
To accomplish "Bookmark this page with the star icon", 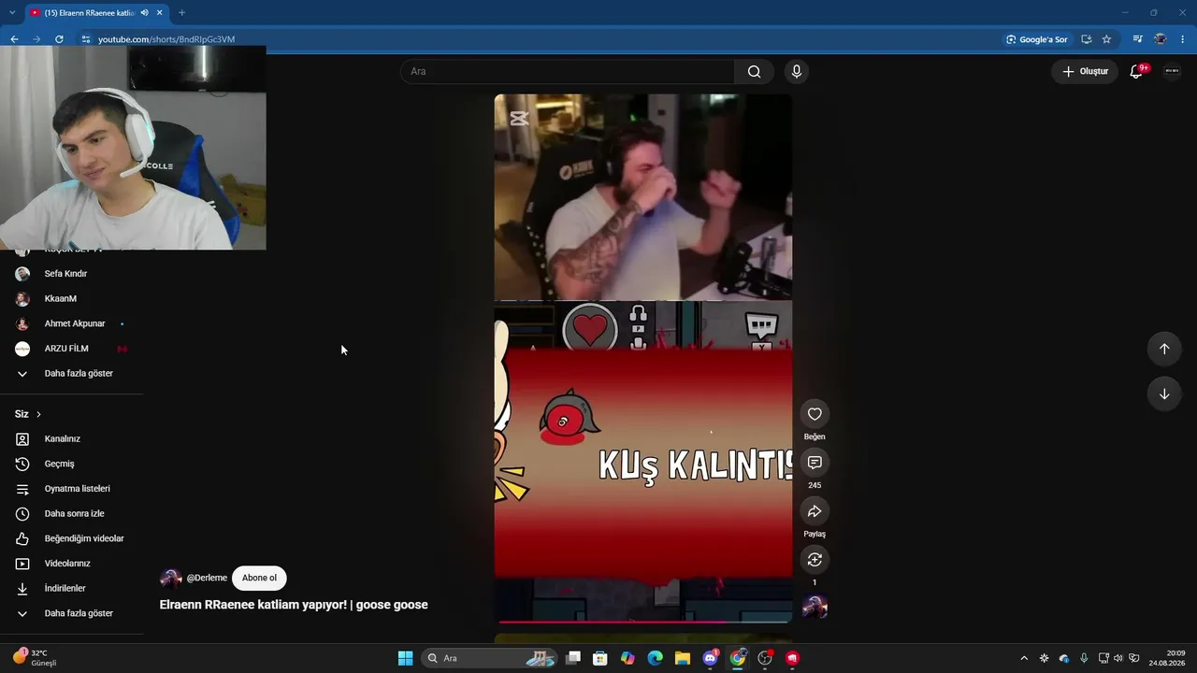I will [x=1106, y=39].
